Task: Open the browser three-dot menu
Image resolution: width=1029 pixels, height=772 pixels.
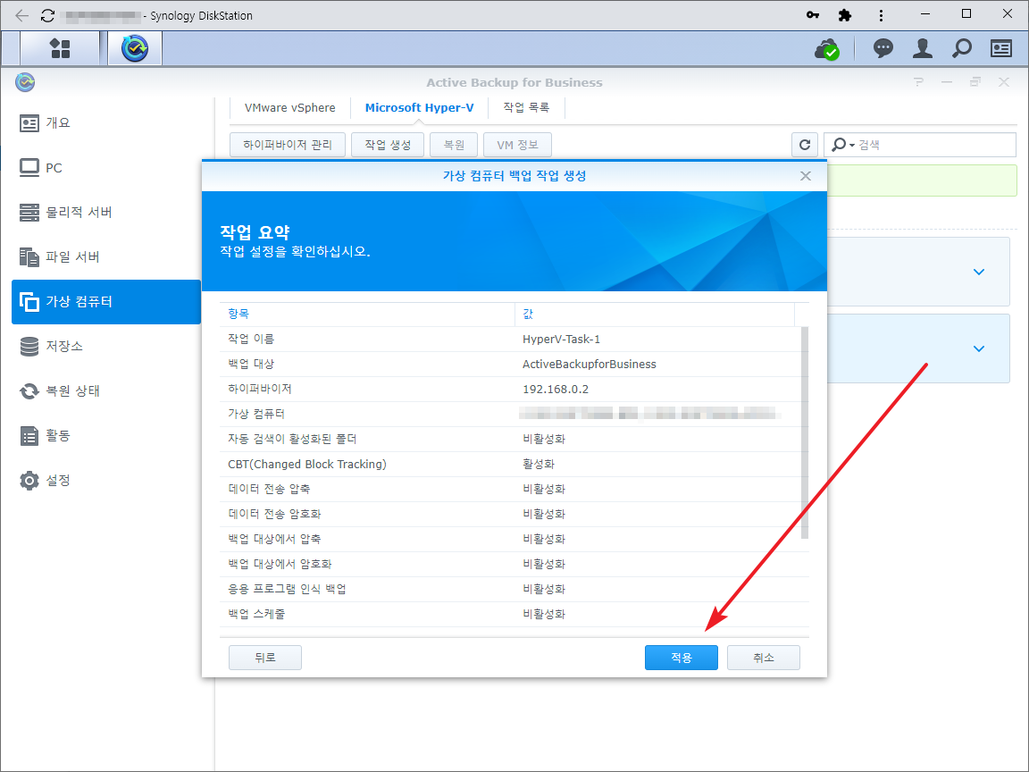Action: [881, 14]
